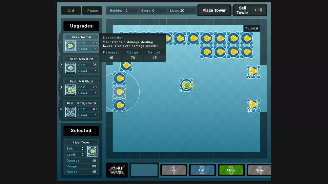Viewport: 328px width, 184px height.
Task: Click the top-right tower in the top row
Action: pyautogui.click(x=247, y=38)
